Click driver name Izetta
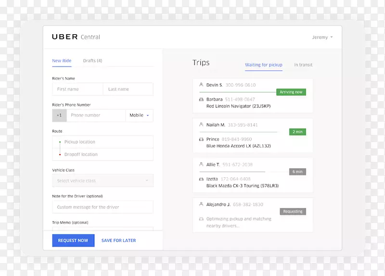This screenshot has height=276, width=385. point(212,179)
